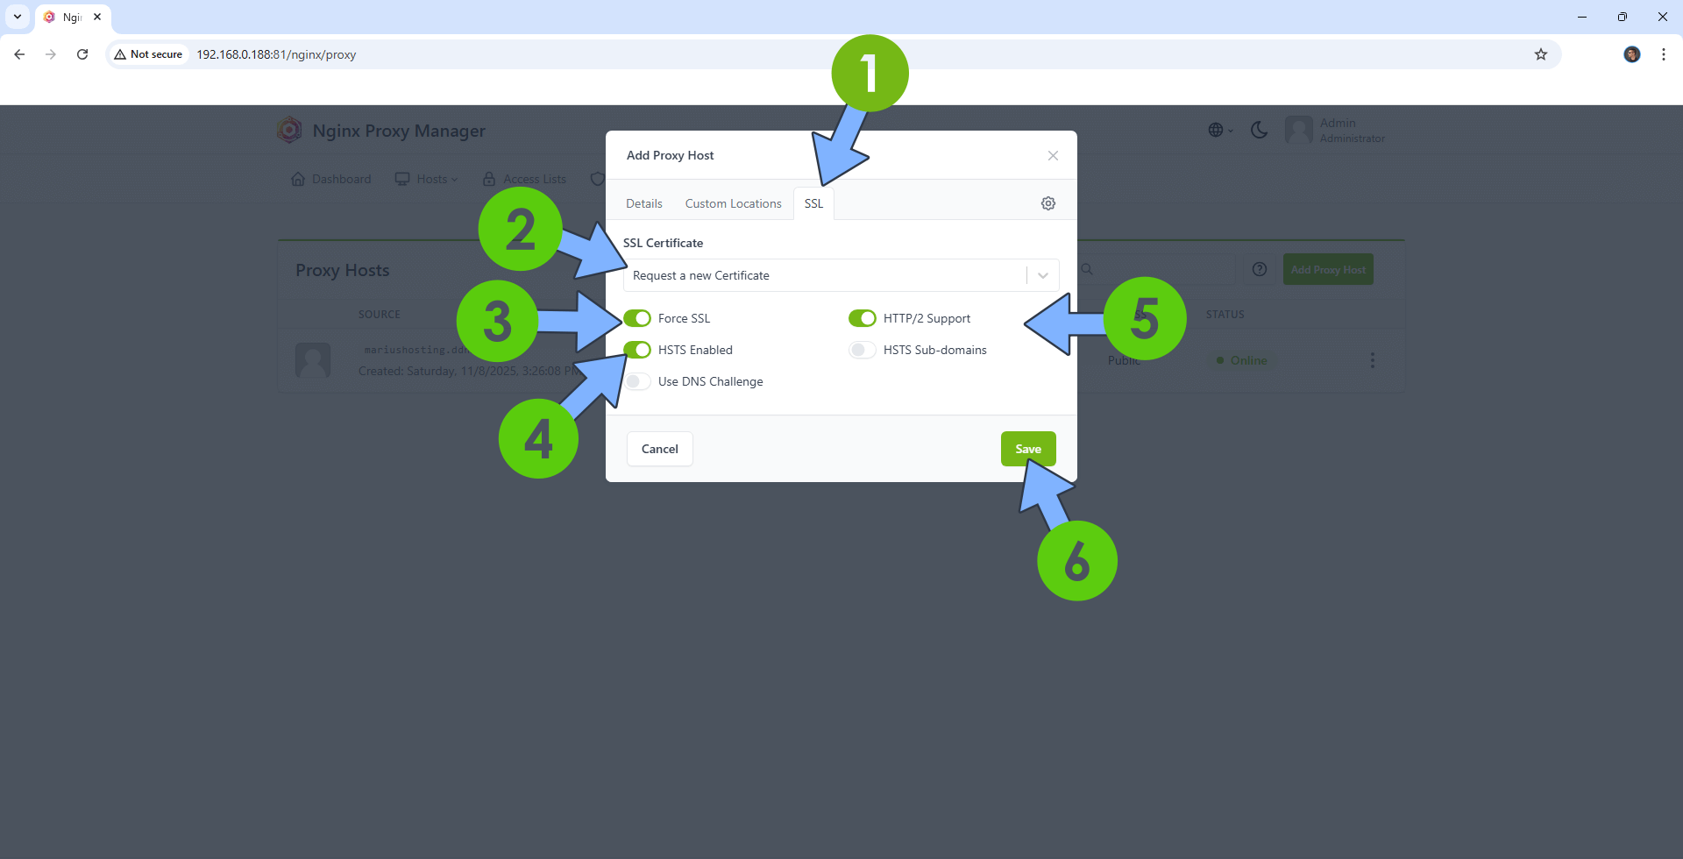Screen dimensions: 1683x859
Task: Open the language selector globe icon
Action: 1217,130
